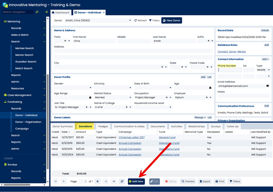Viewport: 273px width, 192px height.
Task: Open the Communication & Notes tab
Action: pyautogui.click(x=129, y=126)
